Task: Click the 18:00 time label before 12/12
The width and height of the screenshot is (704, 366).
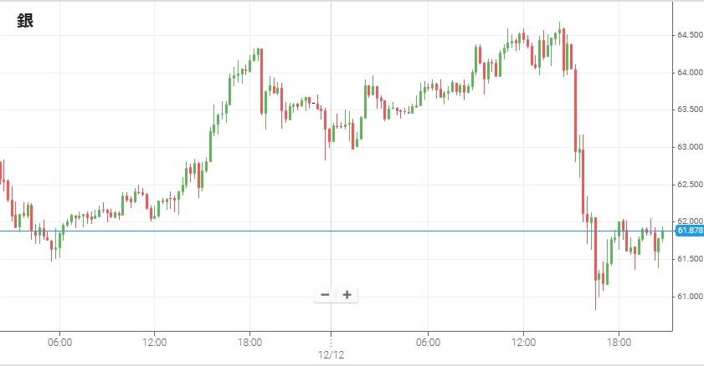Action: 250,343
